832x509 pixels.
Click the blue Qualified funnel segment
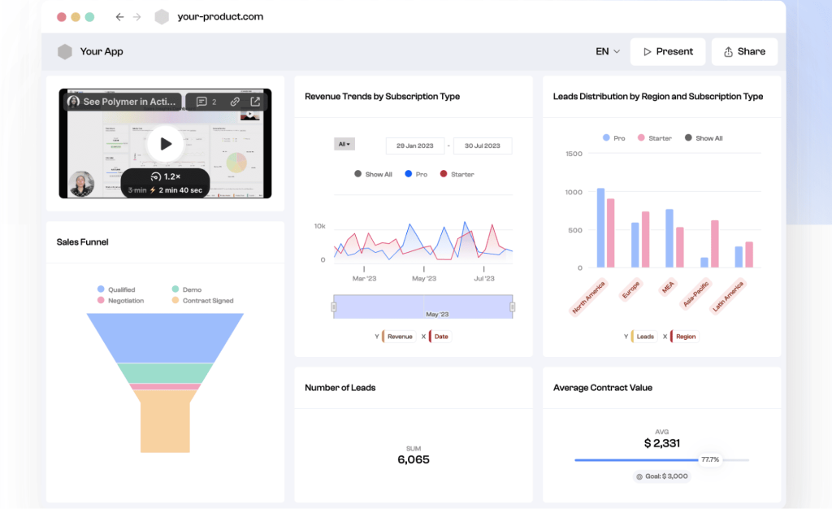click(165, 337)
